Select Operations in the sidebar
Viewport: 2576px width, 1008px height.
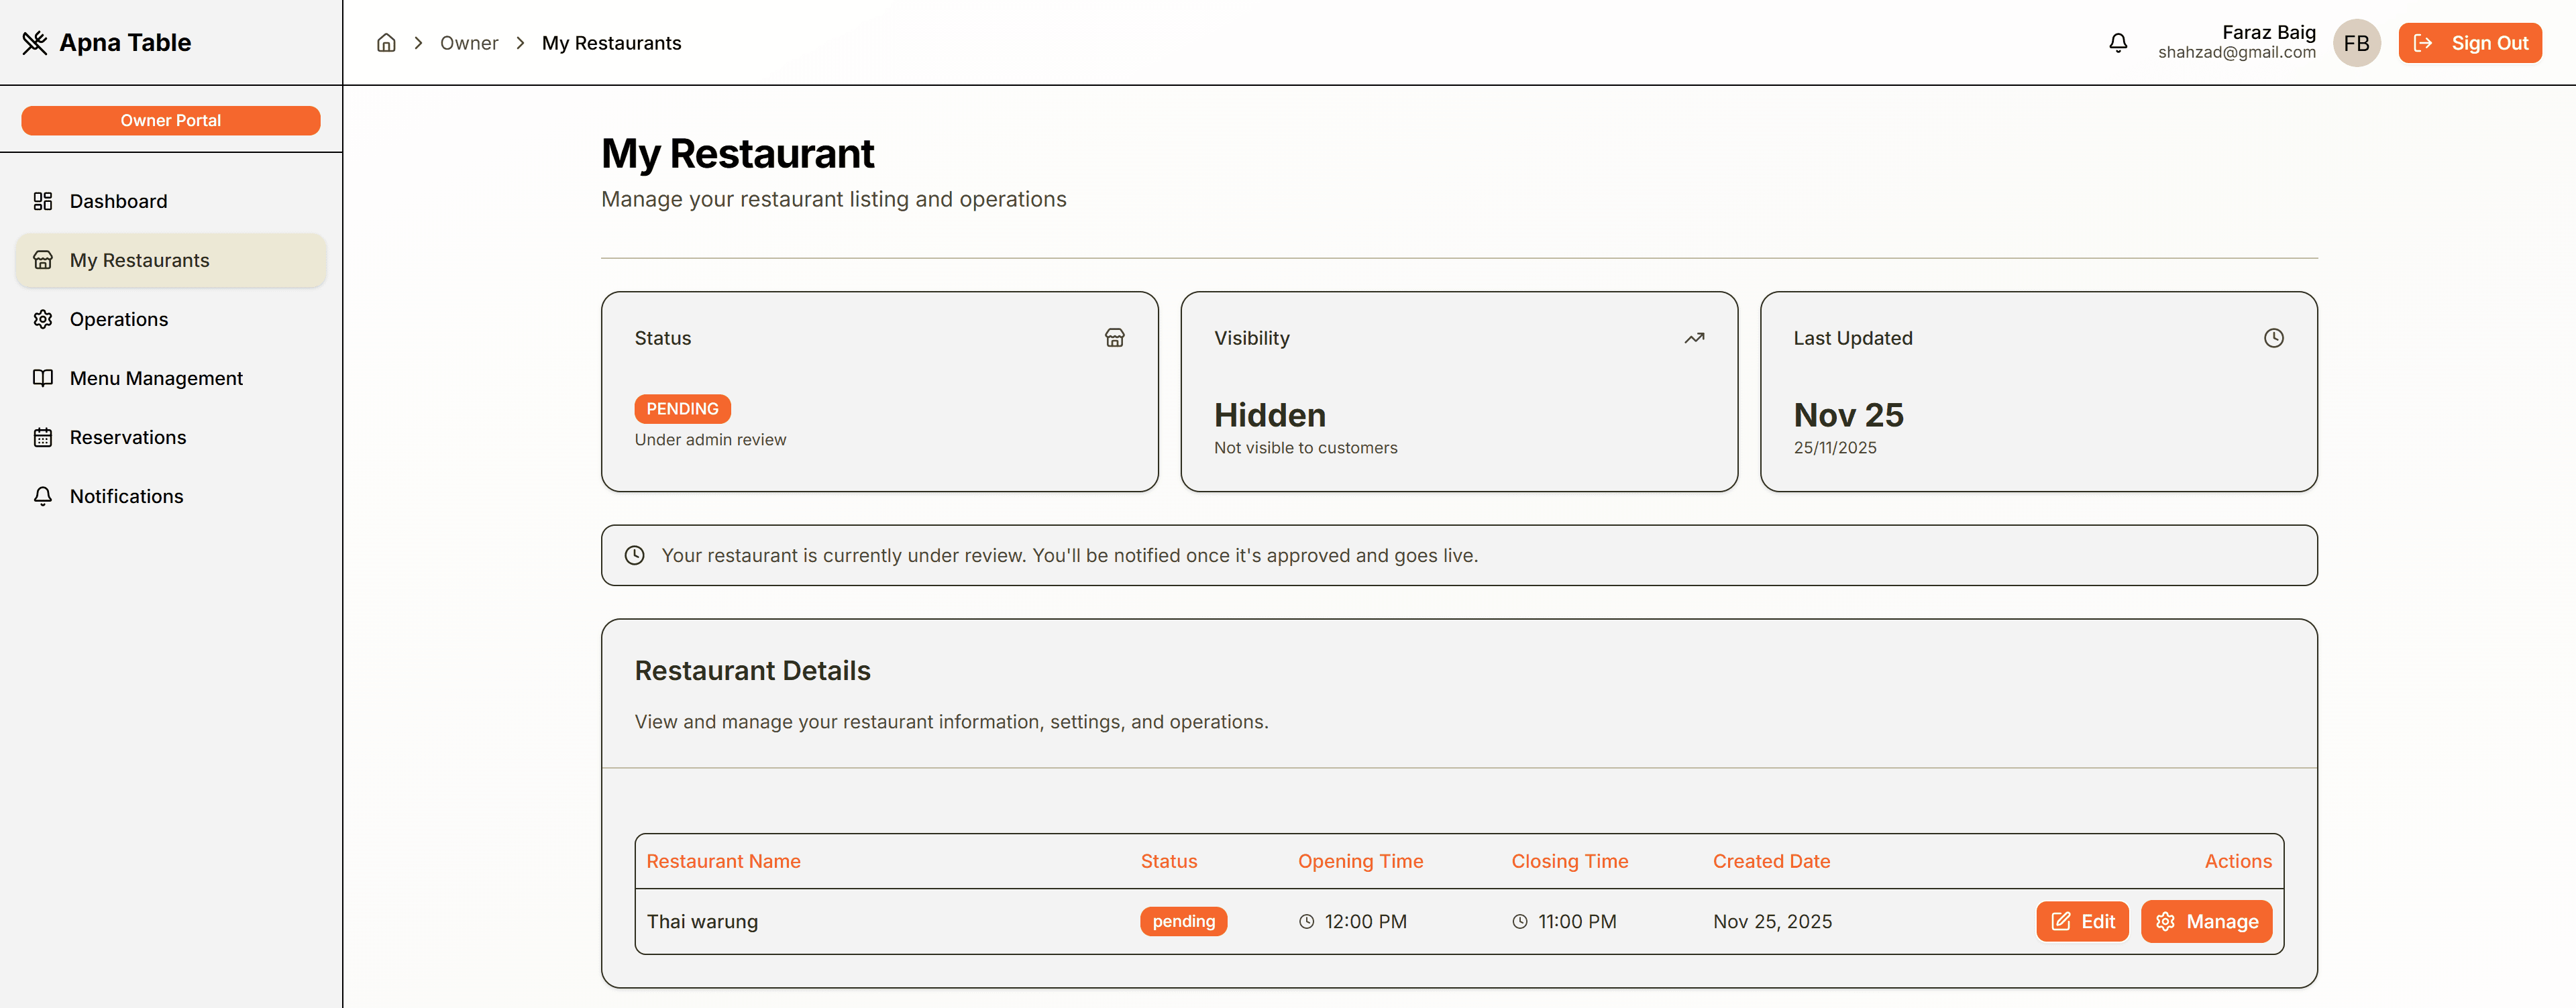point(118,319)
